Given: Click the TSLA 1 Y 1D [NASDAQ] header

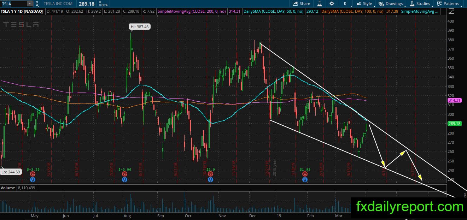Looking at the screenshot, I should pyautogui.click(x=23, y=11).
